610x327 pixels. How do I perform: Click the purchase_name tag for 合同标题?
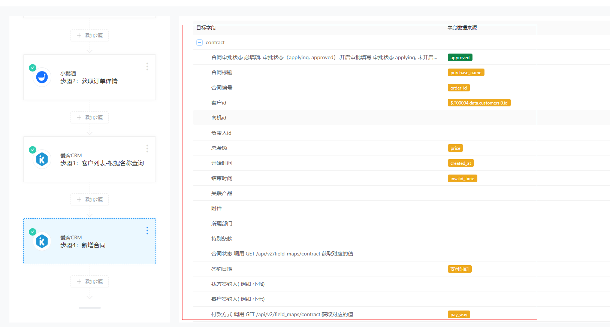(x=466, y=73)
